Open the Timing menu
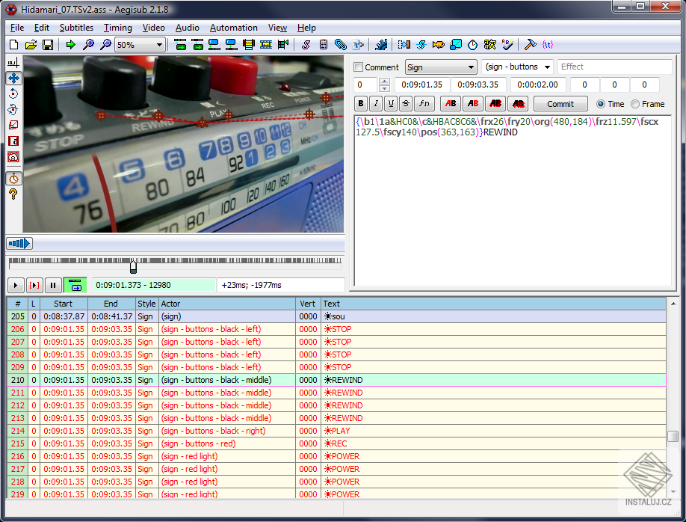 pos(117,28)
